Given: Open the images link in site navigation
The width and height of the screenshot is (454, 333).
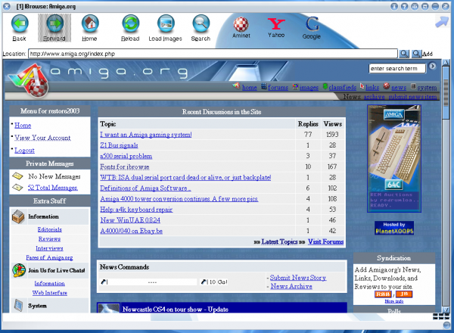Looking at the screenshot, I should tap(309, 88).
